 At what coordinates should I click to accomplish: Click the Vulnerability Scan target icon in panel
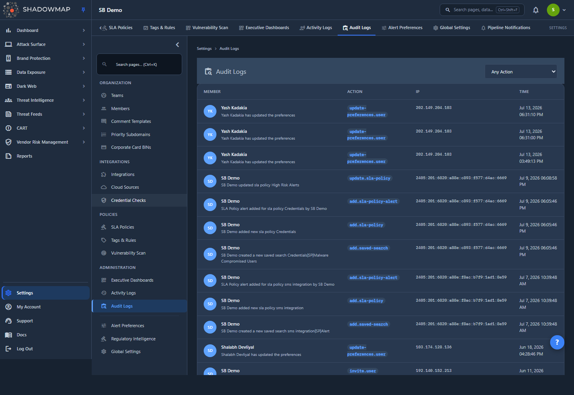(x=104, y=253)
